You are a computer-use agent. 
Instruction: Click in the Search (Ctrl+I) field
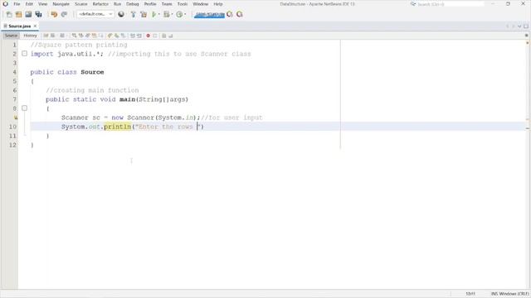point(451,4)
